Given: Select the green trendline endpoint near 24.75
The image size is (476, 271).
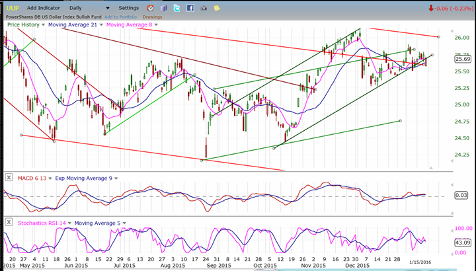Looking at the screenshot, I should (x=401, y=121).
